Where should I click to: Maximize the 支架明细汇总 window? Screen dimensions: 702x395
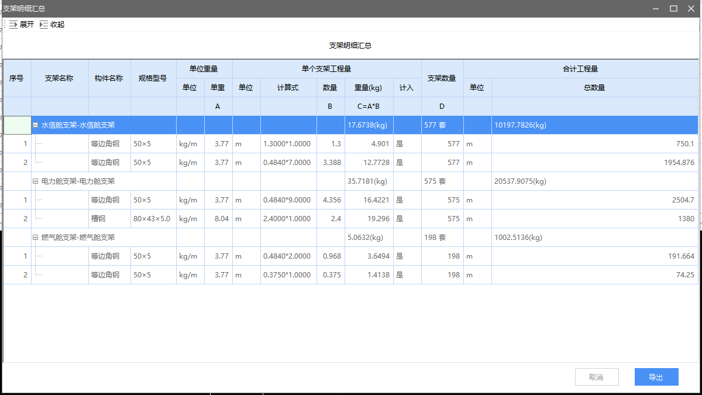click(673, 8)
